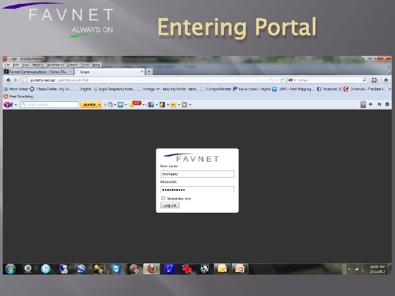Viewport: 395px width, 296px height.
Task: Open Yahoo Mail envelope icon in toolbar
Action: click(120, 105)
